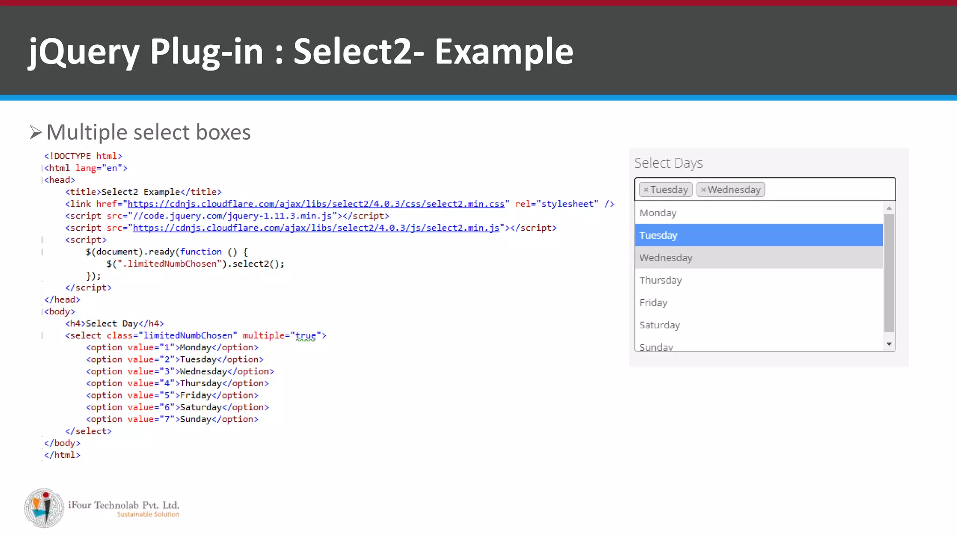957x538 pixels.
Task: Click the option value="2" Tuesday code line
Action: (x=175, y=360)
